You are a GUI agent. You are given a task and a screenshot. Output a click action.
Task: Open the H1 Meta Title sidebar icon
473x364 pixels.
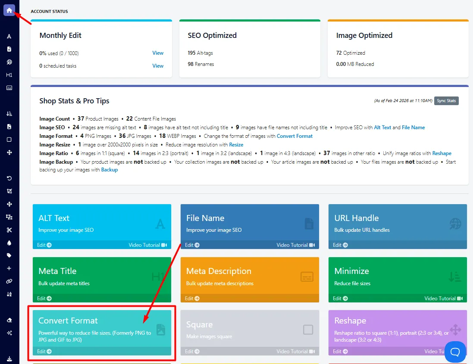click(9, 75)
